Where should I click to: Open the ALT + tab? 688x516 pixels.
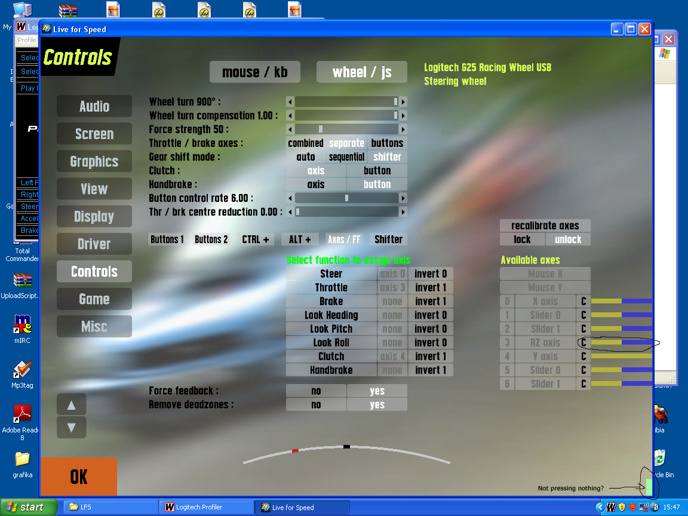[300, 239]
